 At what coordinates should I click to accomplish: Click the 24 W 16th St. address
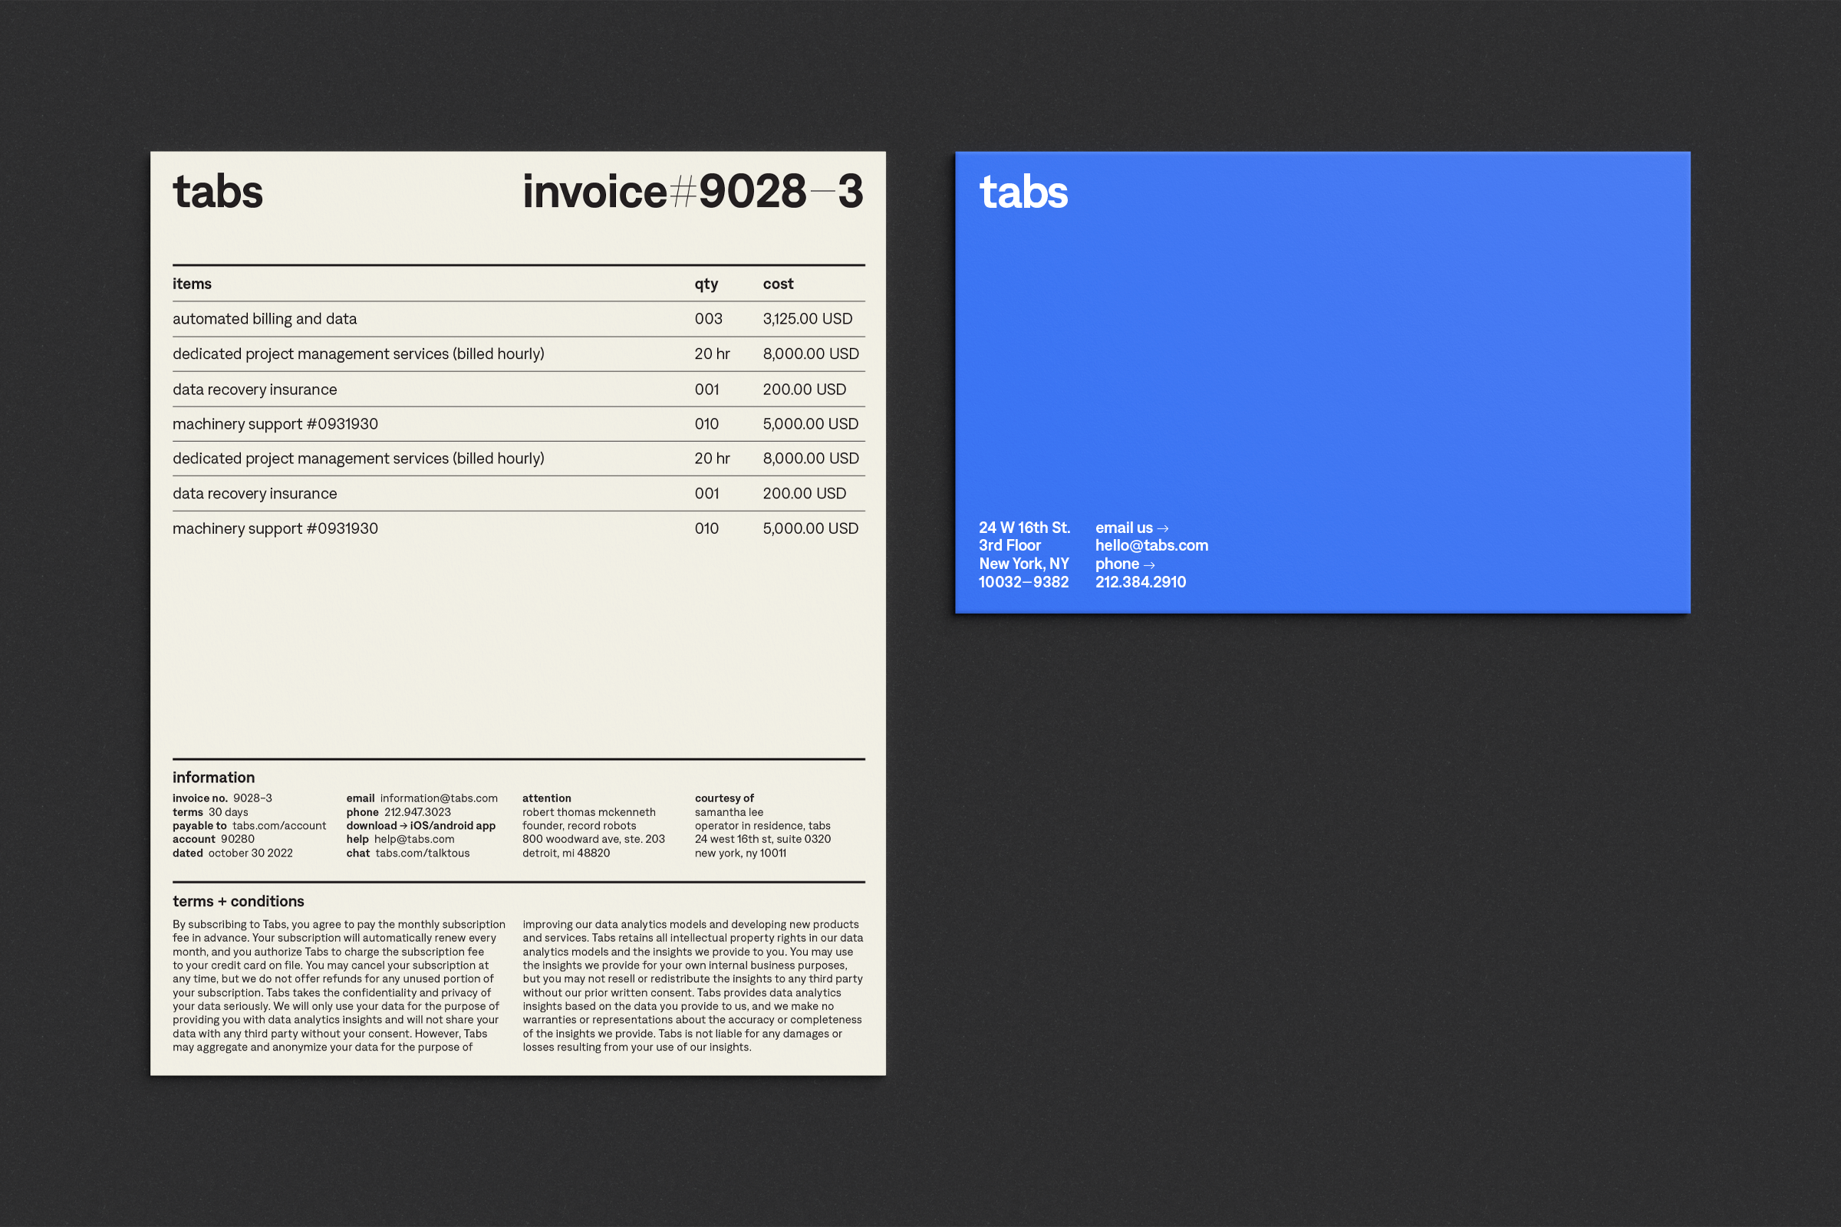click(1023, 528)
